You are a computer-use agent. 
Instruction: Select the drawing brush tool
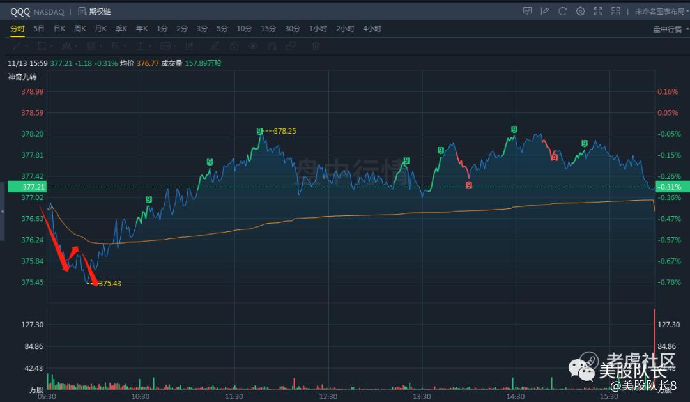(x=215, y=46)
